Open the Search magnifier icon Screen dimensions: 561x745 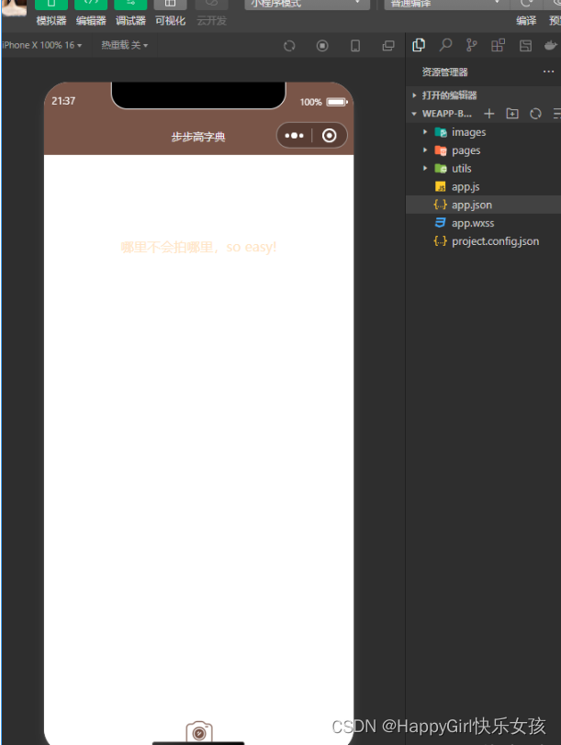point(445,45)
